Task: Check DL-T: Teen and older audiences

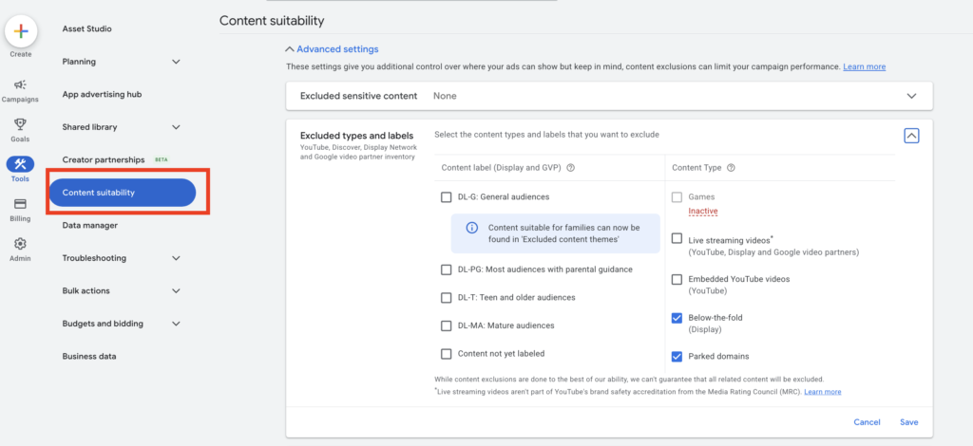Action: (447, 298)
